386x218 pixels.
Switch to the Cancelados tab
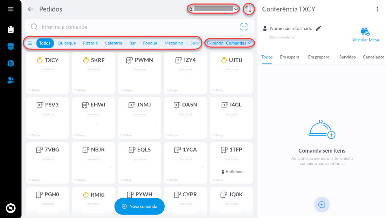tap(373, 57)
